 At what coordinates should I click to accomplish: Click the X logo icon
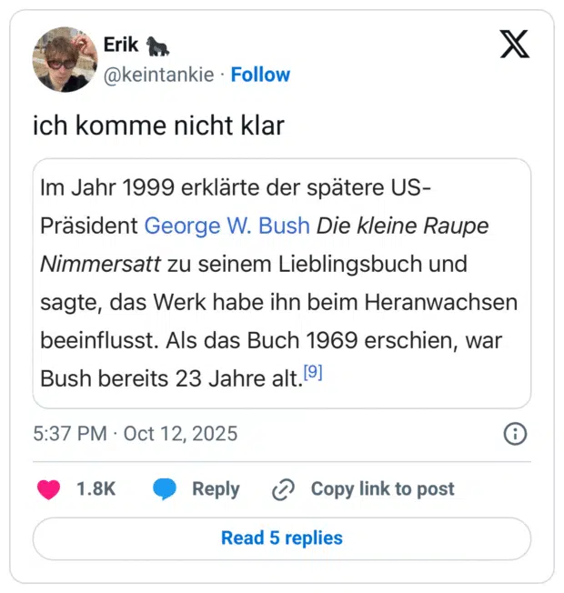(x=515, y=44)
